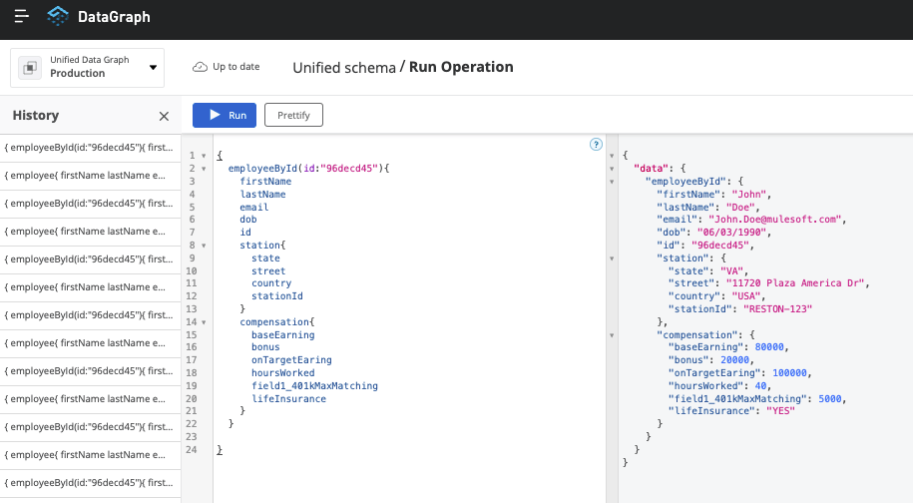This screenshot has height=503, width=913.
Task: Select the second history entry employee{ firstName
Action: click(90, 176)
